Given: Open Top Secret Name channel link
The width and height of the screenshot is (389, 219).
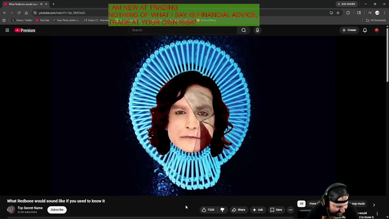Looking at the screenshot, I should coord(30,208).
